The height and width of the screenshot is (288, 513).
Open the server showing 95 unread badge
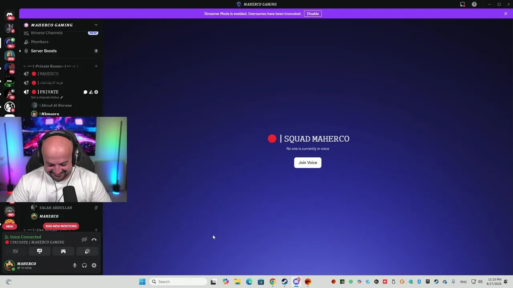[x=10, y=68]
